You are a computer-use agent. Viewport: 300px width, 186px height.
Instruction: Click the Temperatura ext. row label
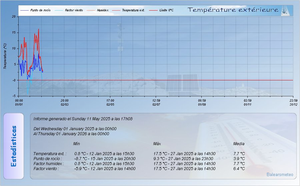50,153
